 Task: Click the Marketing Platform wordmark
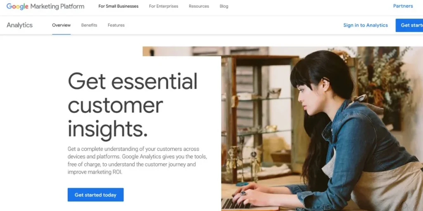tap(57, 6)
